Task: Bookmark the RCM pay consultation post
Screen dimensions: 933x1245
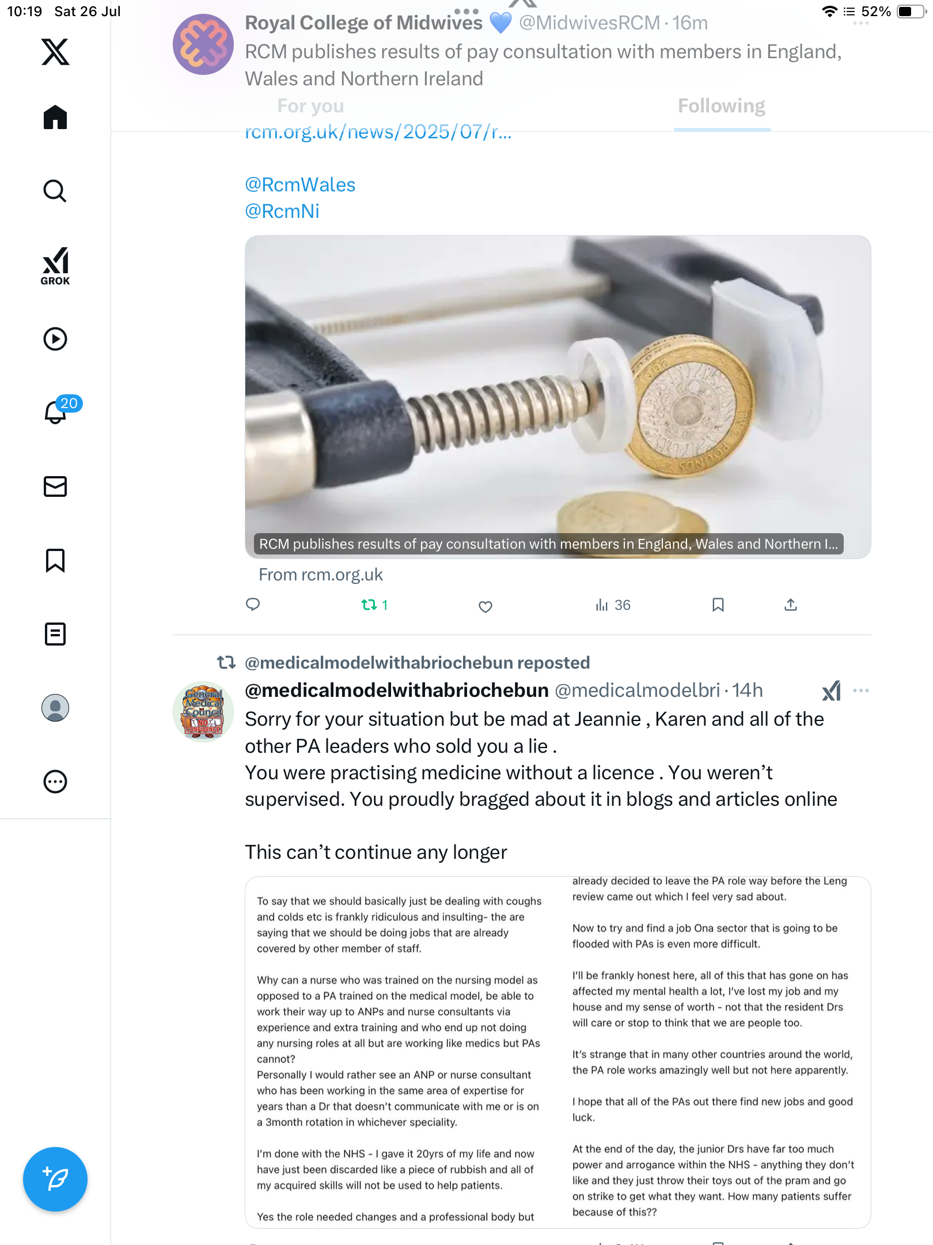Action: (x=718, y=605)
